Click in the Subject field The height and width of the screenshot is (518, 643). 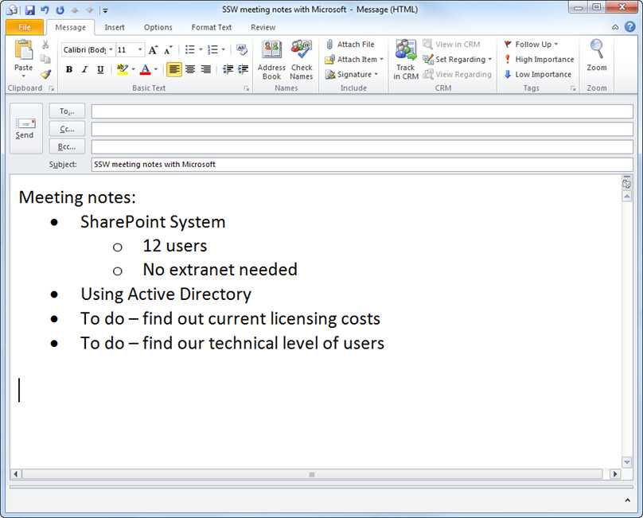click(x=361, y=165)
